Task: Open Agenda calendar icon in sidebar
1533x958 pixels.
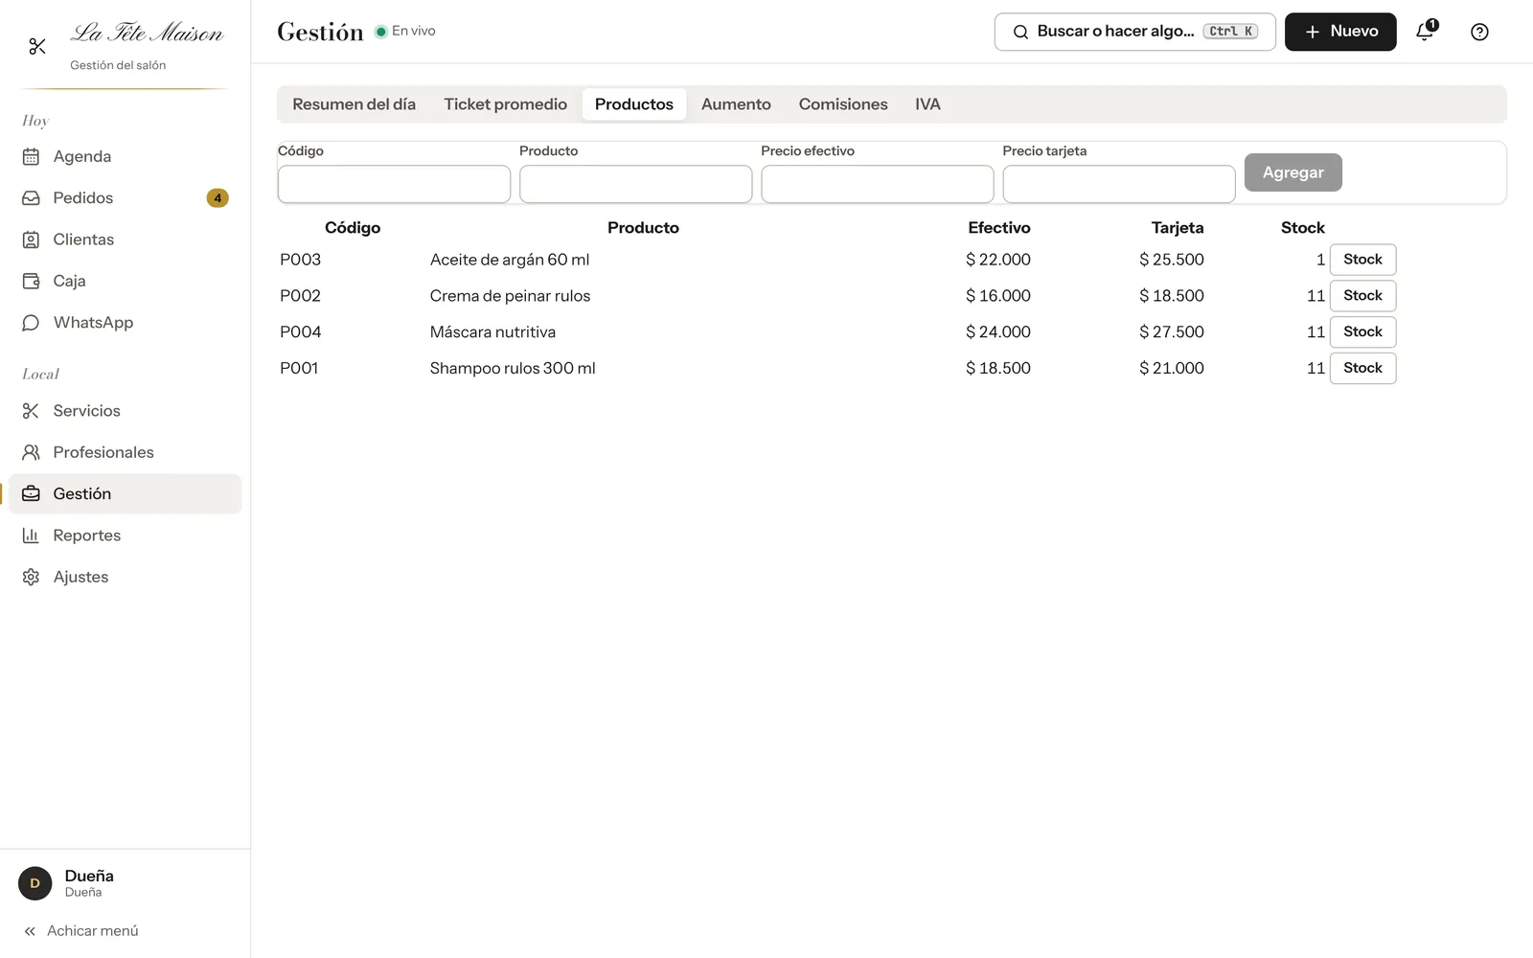Action: pos(31,156)
